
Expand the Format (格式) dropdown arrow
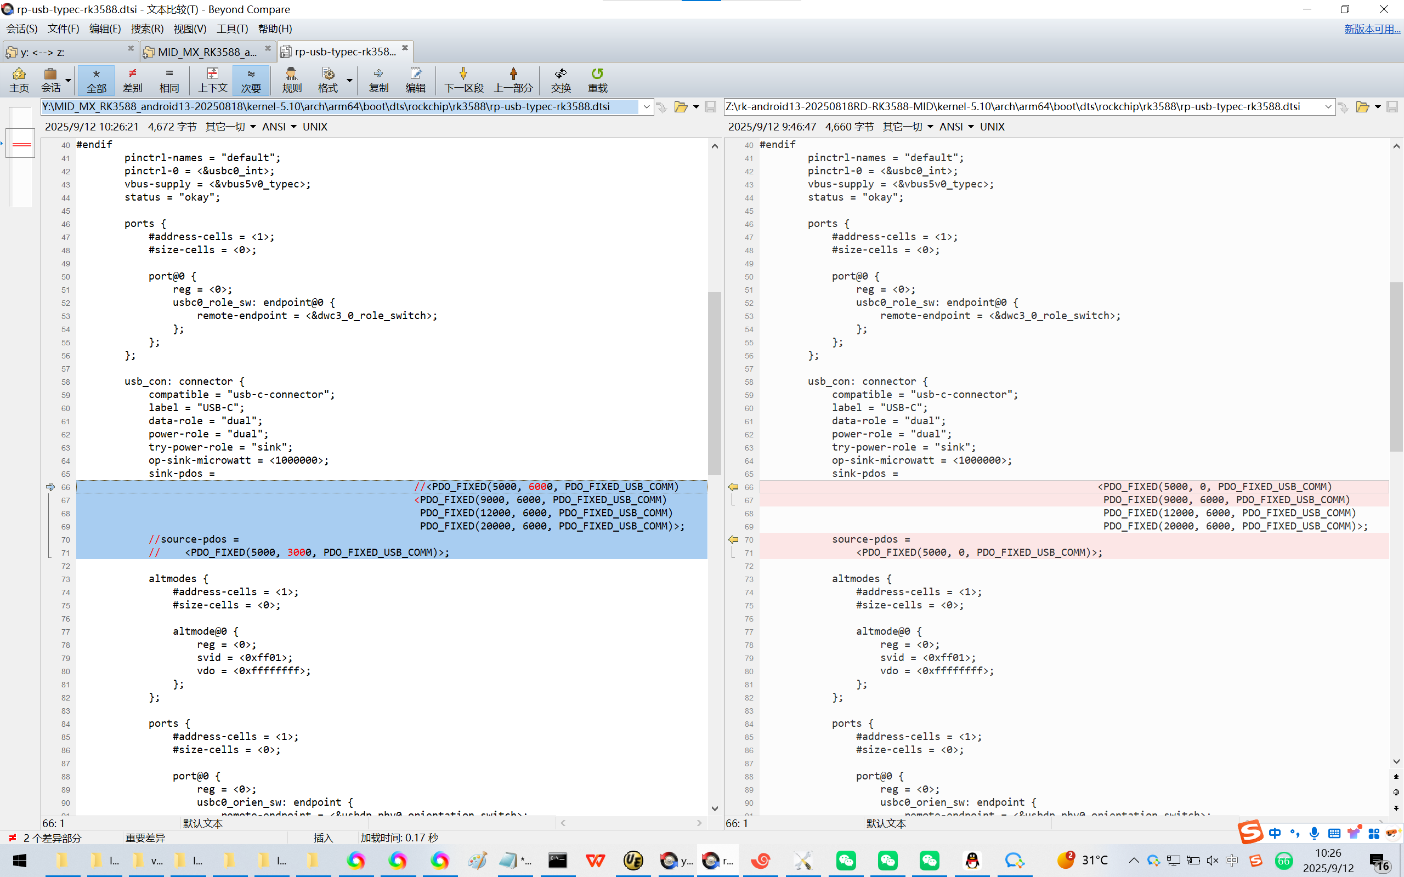pyautogui.click(x=350, y=80)
